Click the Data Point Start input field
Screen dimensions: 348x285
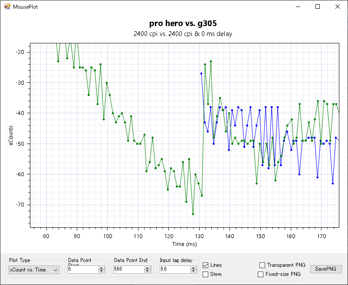[x=83, y=269]
